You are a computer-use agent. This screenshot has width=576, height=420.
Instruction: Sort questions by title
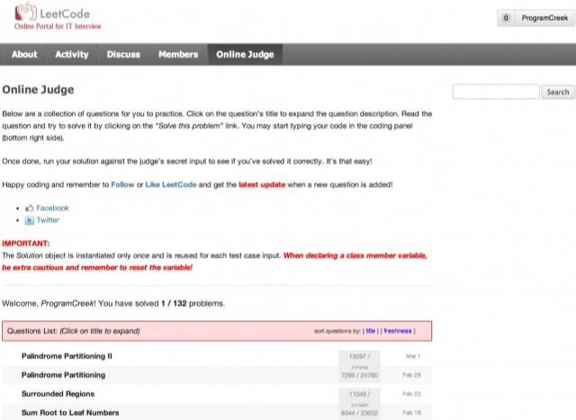pyautogui.click(x=370, y=331)
